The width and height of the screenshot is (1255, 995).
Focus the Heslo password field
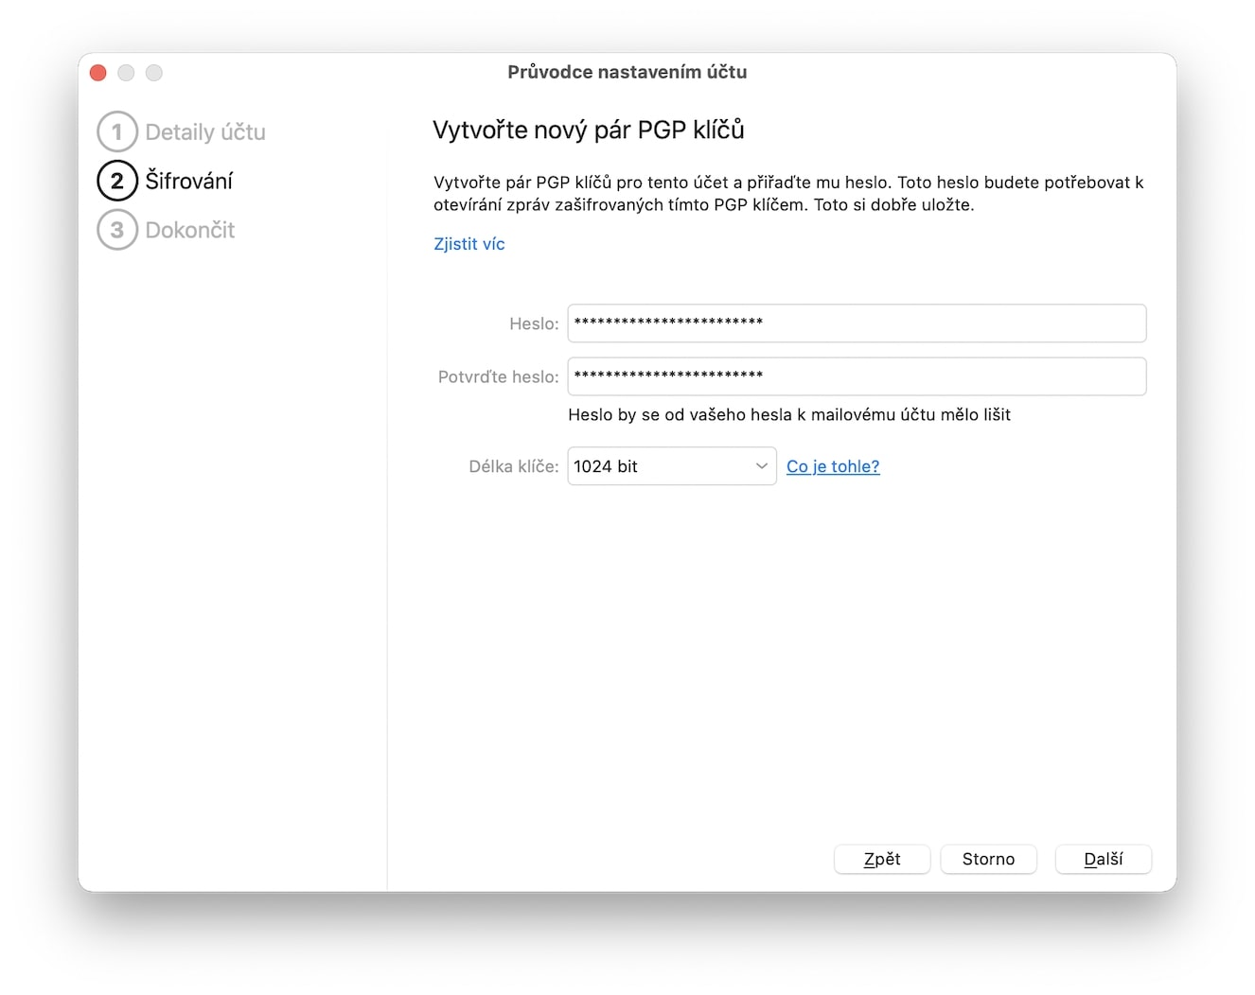[857, 323]
